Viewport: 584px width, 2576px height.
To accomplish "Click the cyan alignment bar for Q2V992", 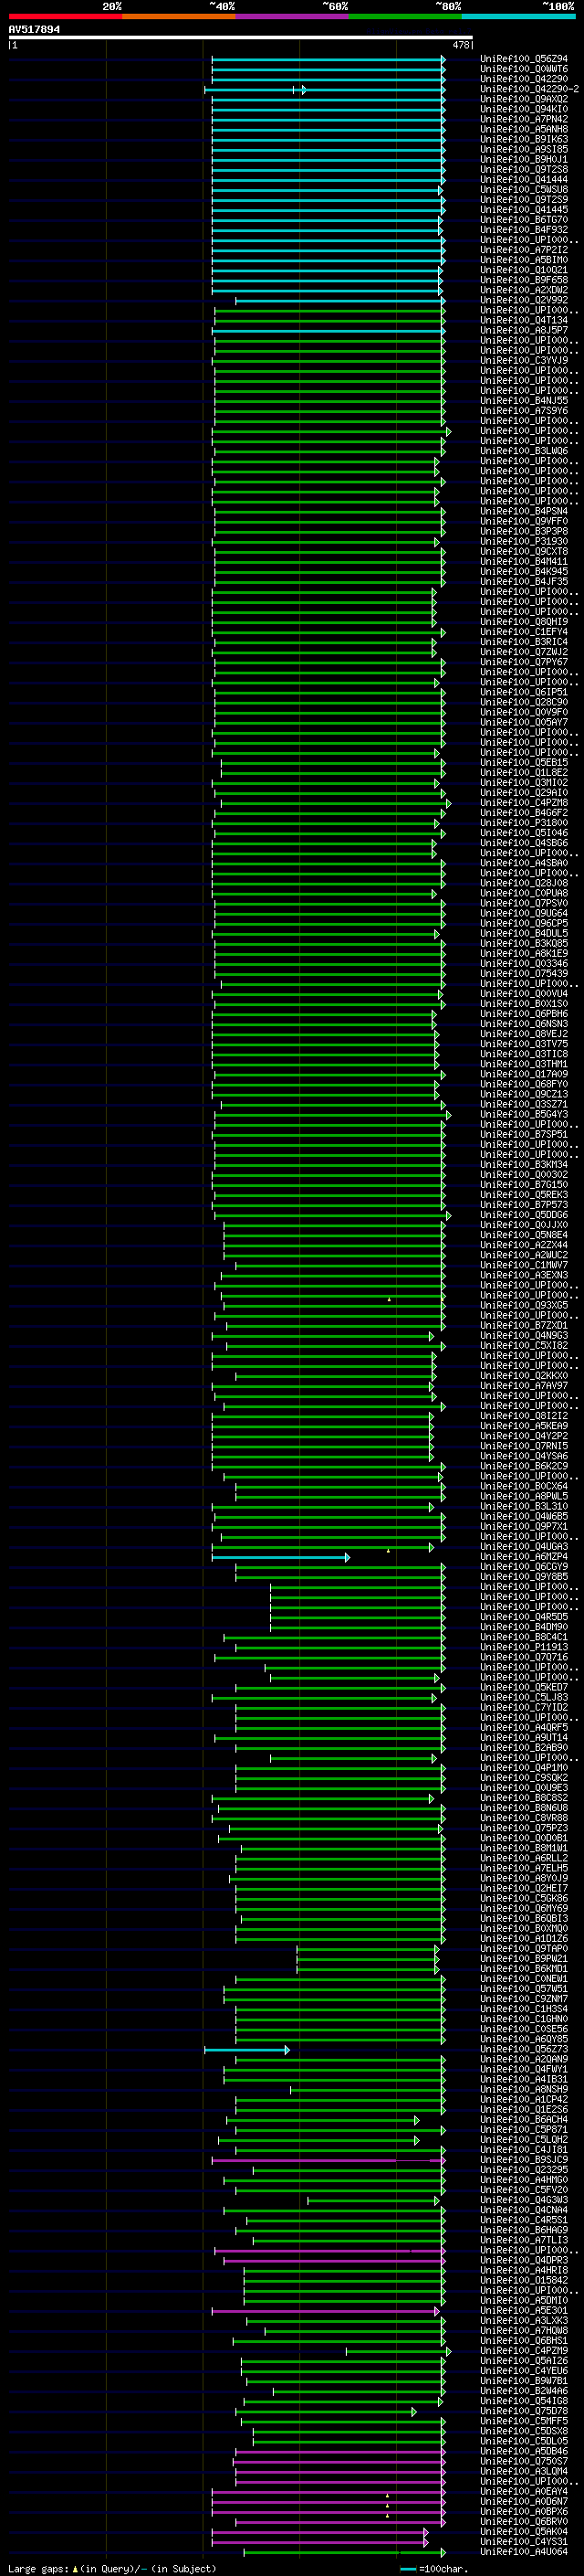I will [x=340, y=300].
